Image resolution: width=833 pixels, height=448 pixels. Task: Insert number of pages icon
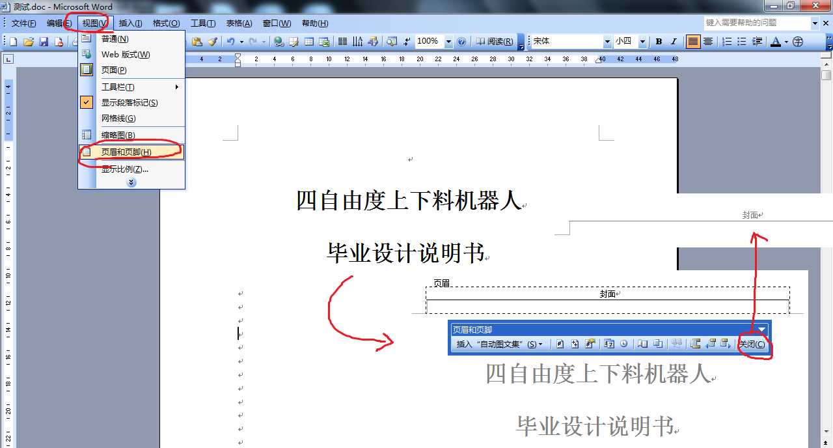tap(575, 344)
